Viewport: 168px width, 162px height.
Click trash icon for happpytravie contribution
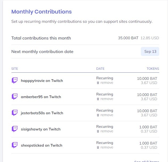[98, 83]
